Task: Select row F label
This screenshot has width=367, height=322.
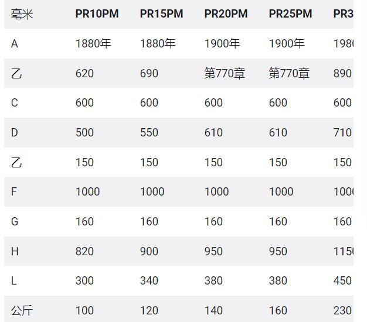Action: [x=14, y=191]
